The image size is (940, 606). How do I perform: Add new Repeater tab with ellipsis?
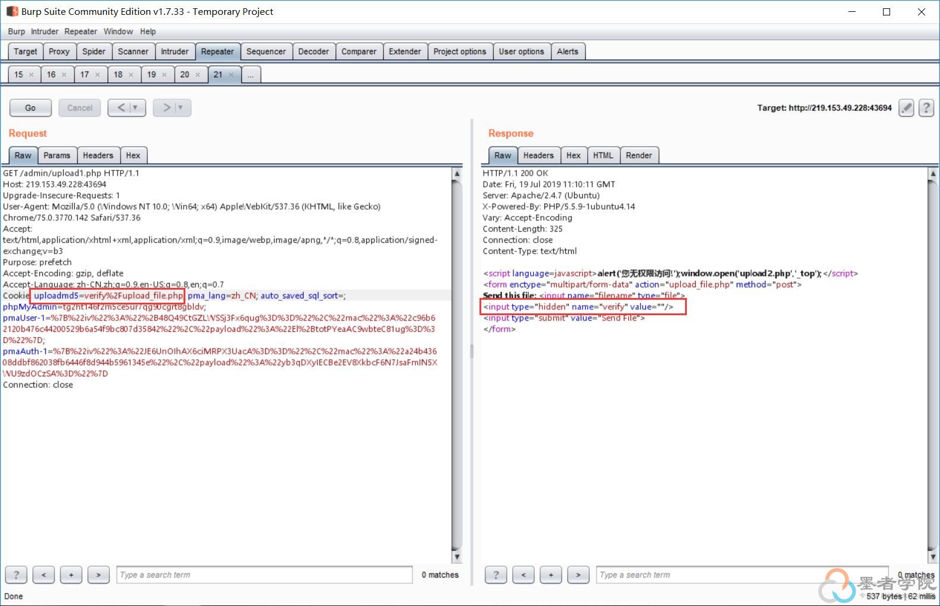click(251, 75)
